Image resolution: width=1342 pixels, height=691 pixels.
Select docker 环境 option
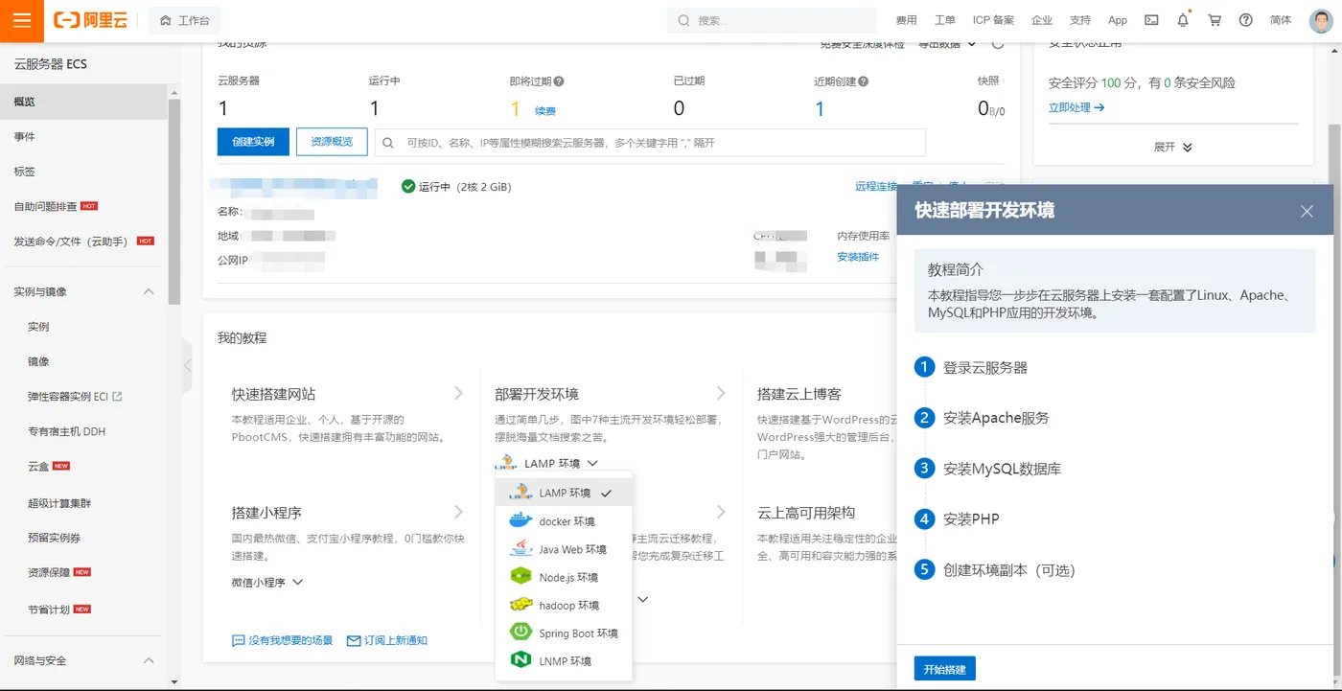click(x=564, y=521)
